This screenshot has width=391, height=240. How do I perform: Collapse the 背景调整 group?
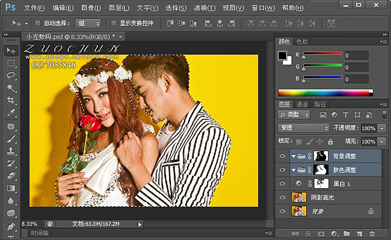click(x=294, y=156)
